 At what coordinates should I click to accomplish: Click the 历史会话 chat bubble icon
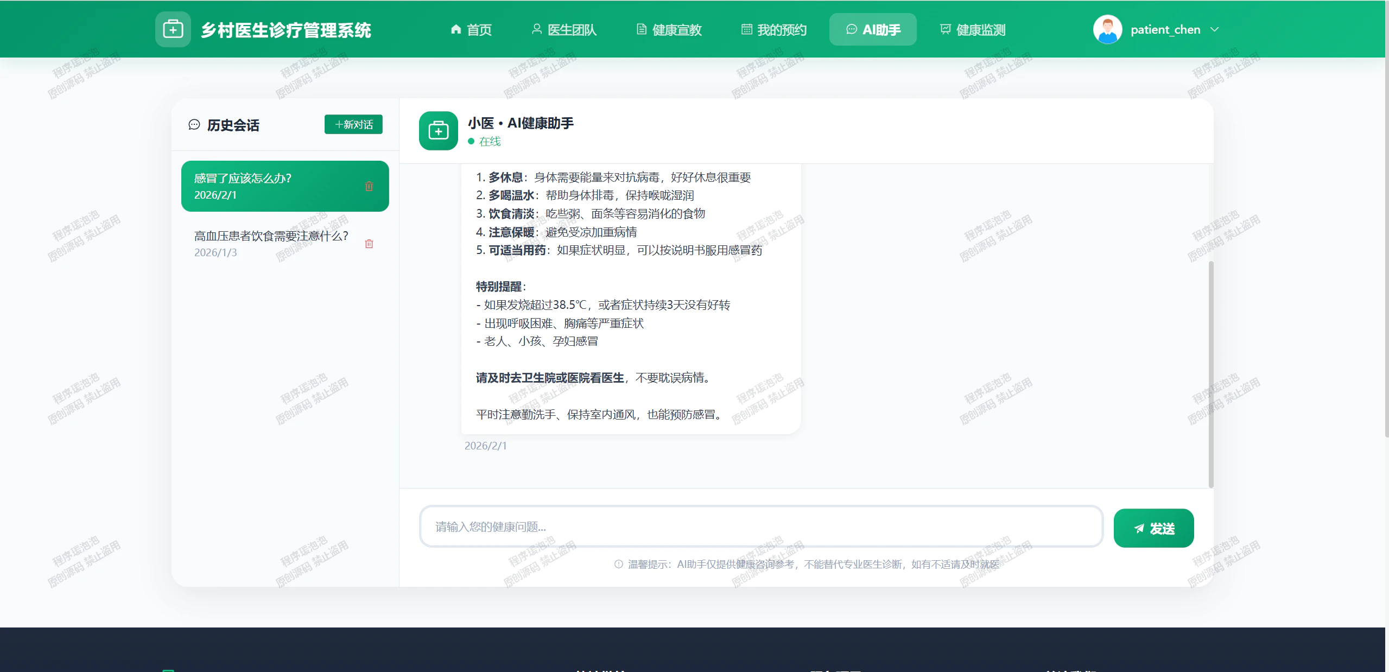click(194, 125)
